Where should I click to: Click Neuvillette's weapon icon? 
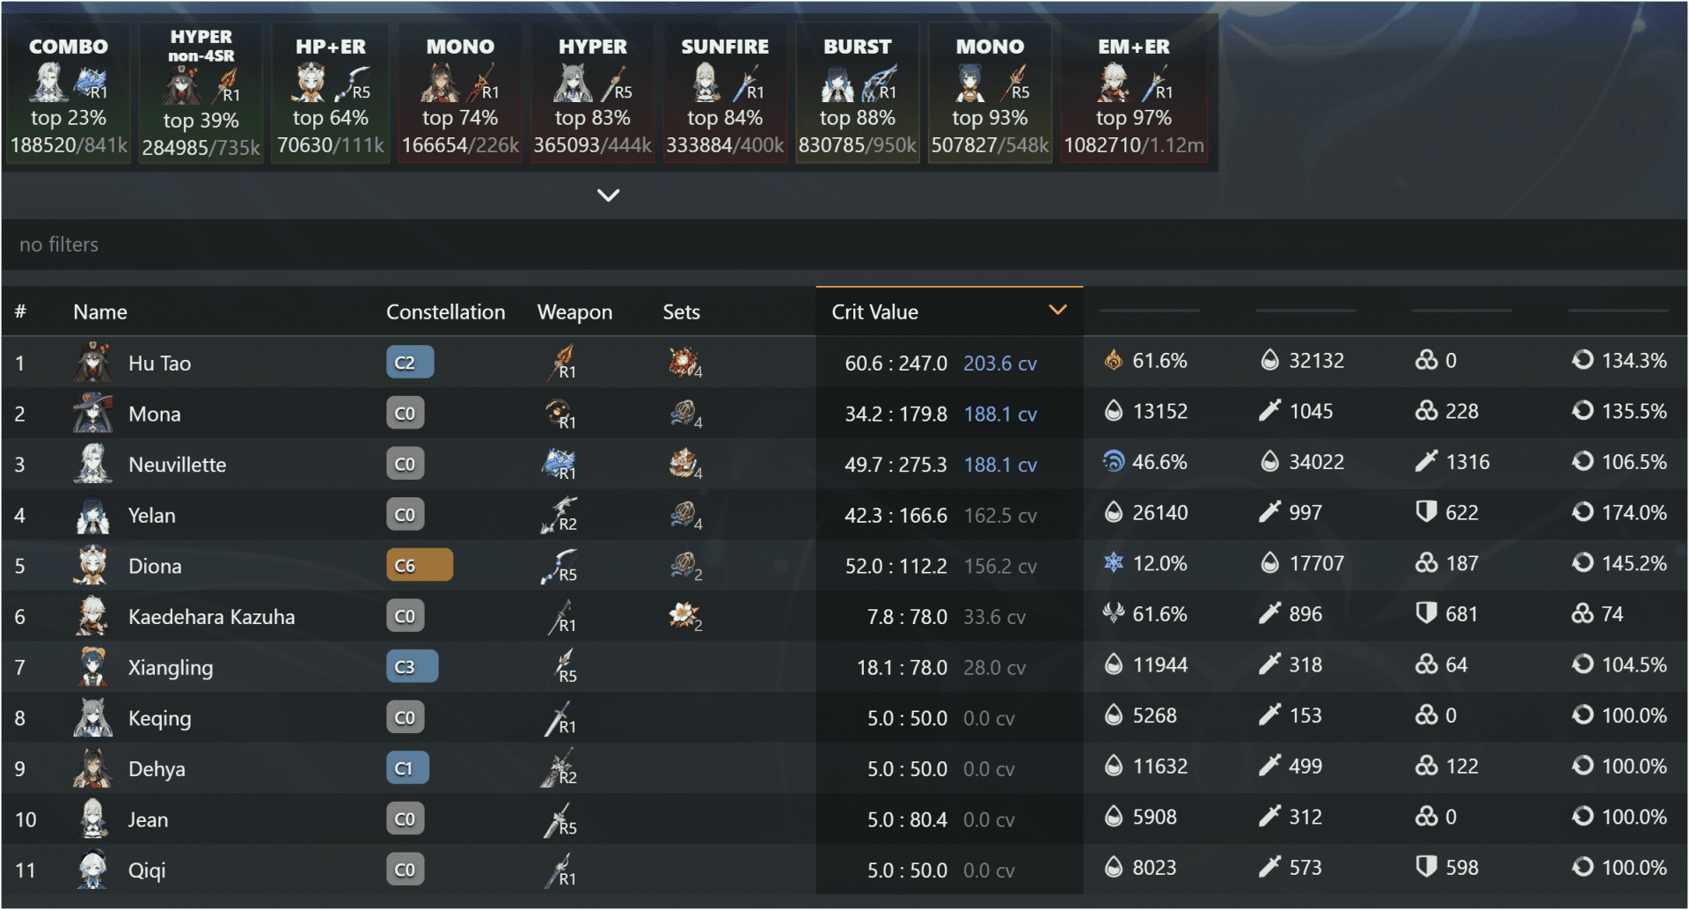tap(559, 464)
